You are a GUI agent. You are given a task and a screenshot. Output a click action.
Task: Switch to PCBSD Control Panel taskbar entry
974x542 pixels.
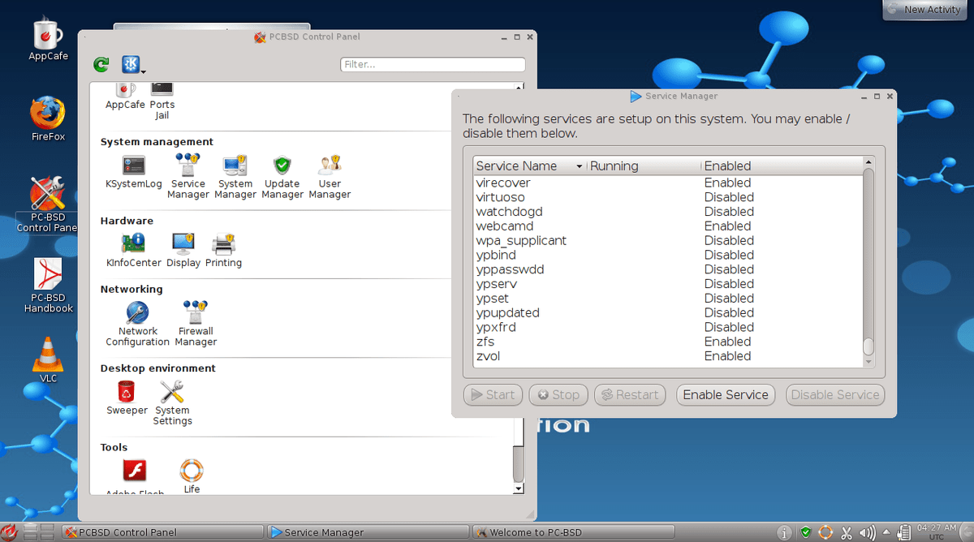(x=162, y=532)
